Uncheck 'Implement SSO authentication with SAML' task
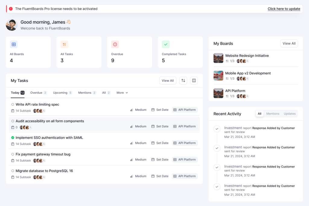 coord(13,138)
